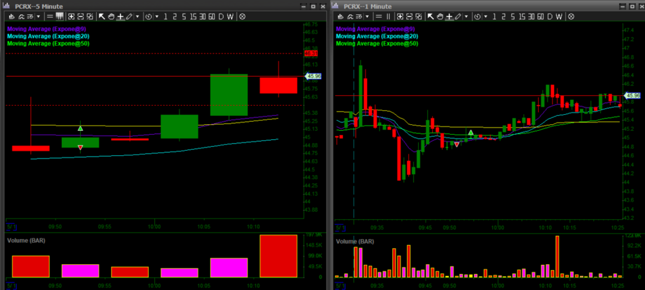645x290 pixels.
Task: Toggle the vertical double-bar icon in 1 Minute toolbar
Action: (x=389, y=16)
